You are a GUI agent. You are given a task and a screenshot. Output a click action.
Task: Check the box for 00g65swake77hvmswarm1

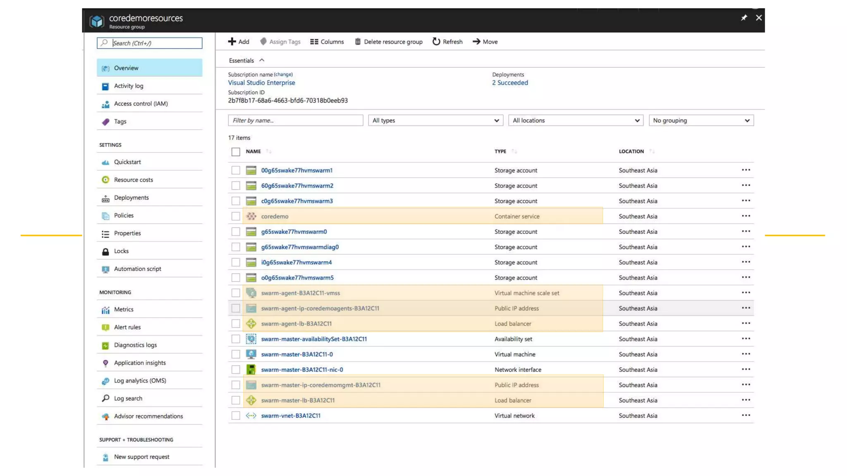(x=236, y=170)
